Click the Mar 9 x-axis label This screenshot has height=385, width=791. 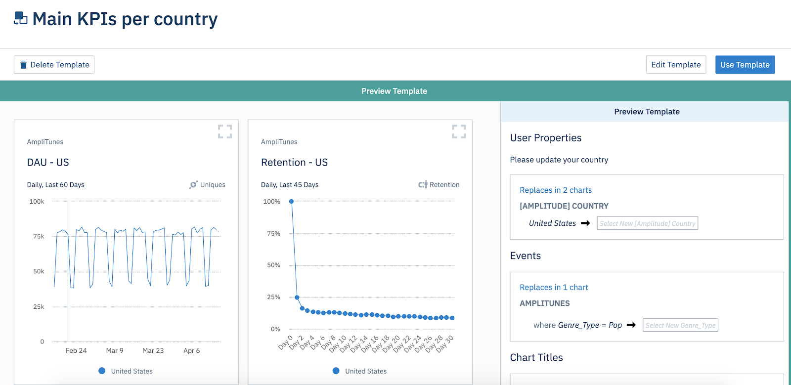tap(115, 351)
